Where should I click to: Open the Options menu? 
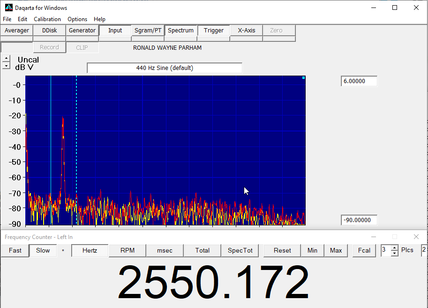coord(77,19)
